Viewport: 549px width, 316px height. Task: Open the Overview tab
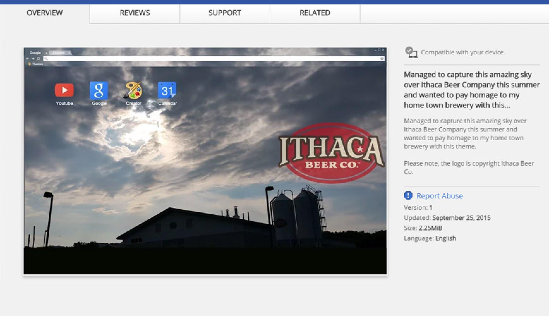pos(45,13)
